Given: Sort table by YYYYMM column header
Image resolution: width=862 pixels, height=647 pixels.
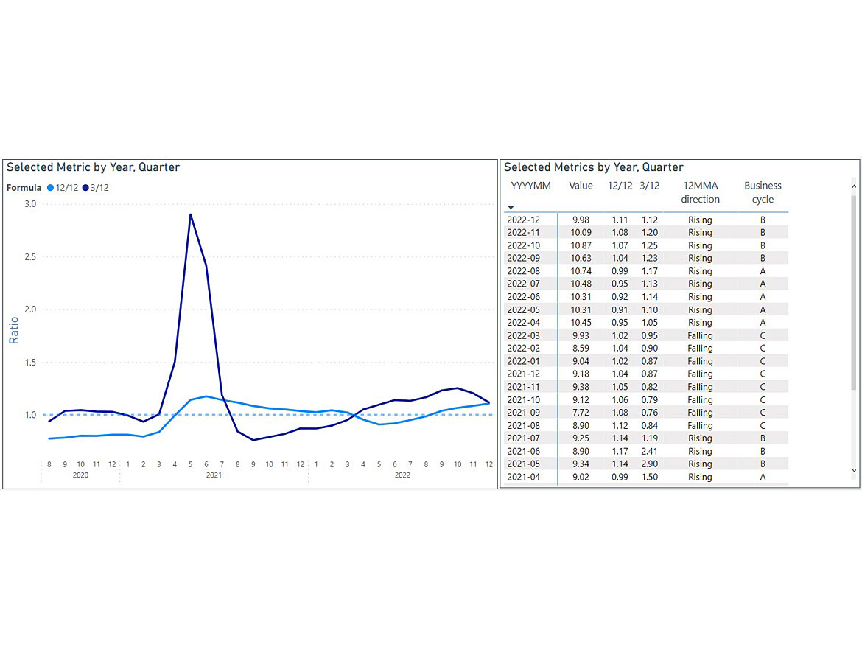Looking at the screenshot, I should [x=530, y=186].
